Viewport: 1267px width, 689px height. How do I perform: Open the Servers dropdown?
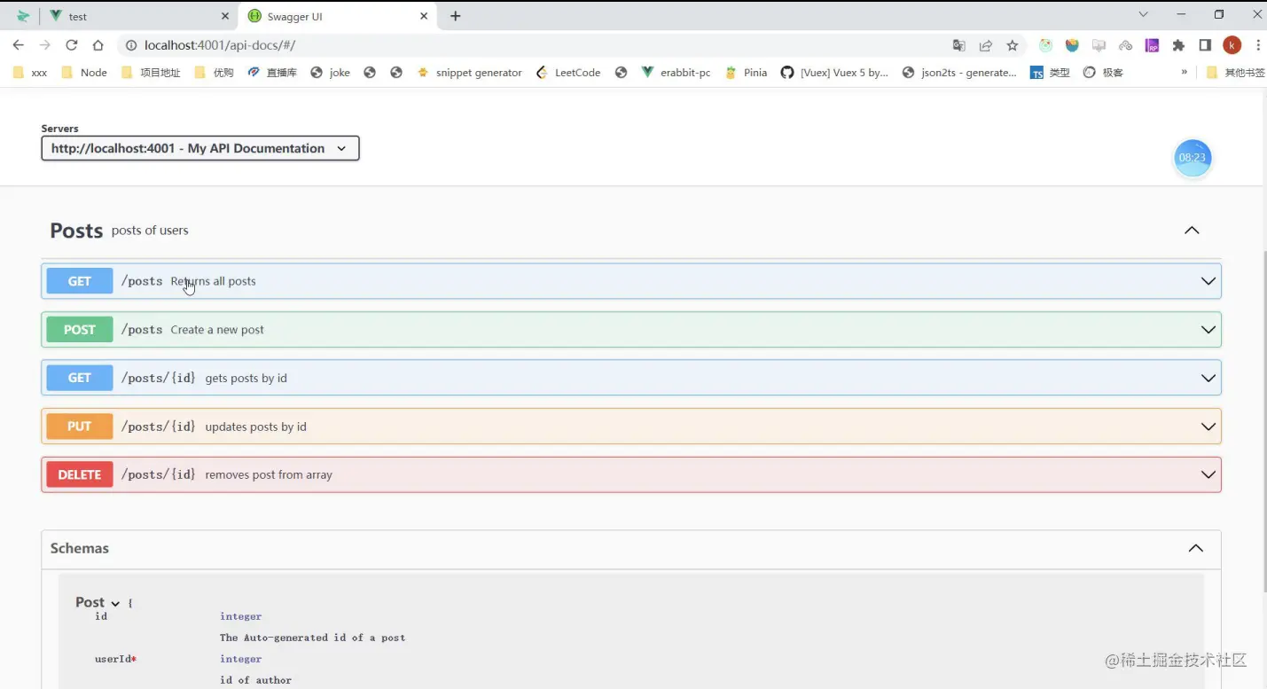coord(200,148)
